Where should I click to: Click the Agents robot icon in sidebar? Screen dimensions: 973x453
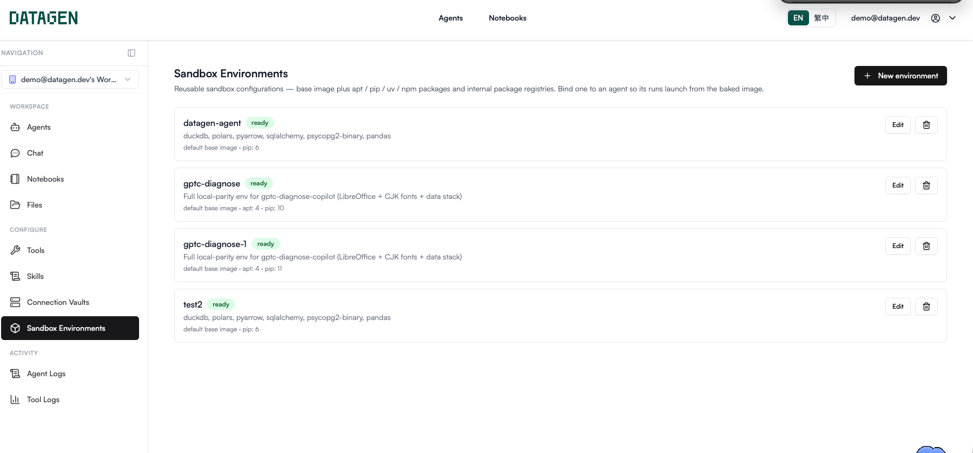point(15,127)
